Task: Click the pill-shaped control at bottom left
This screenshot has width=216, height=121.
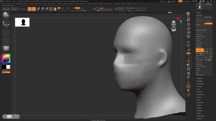Action: click(x=11, y=117)
